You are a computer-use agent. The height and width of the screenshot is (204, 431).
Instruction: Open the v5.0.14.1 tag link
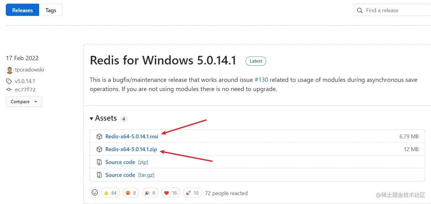click(x=25, y=81)
